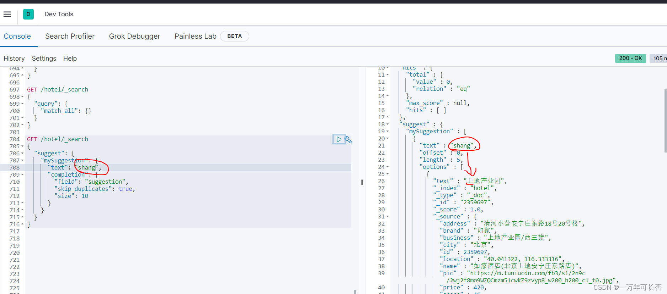Switch to the Console tab
667x294 pixels.
point(17,36)
